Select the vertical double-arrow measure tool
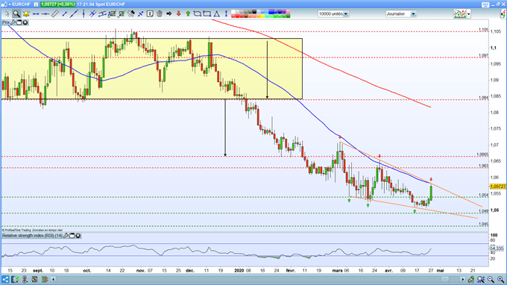Image resolution: width=507 pixels, height=285 pixels. coord(226,14)
